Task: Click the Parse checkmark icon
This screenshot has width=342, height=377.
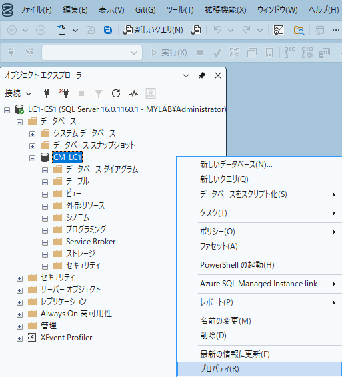Action: click(x=217, y=53)
